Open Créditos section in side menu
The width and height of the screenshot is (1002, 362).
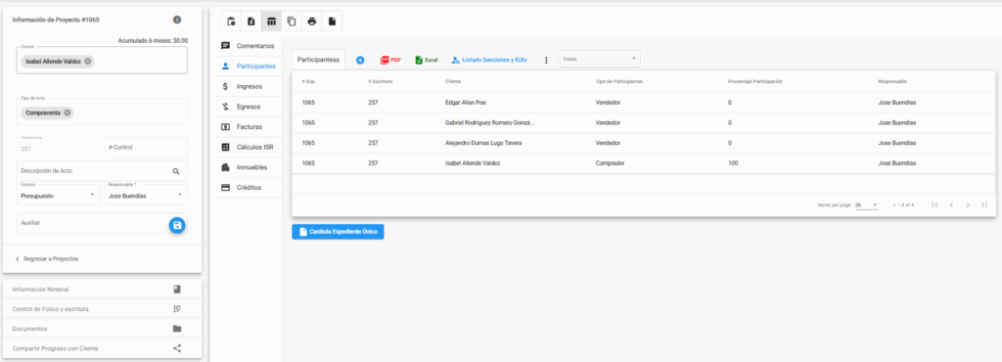pos(249,188)
